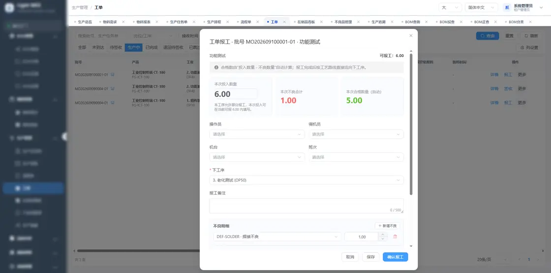Go to page 1 in pagination
Screen dimensions: 551x273
pos(529,260)
